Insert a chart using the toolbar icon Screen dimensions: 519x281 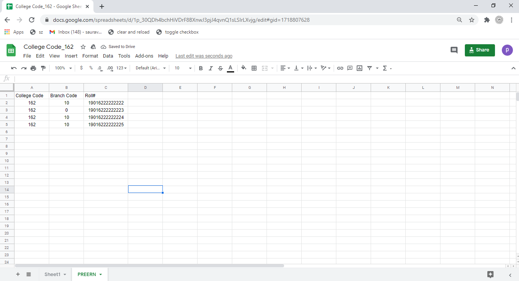tap(359, 68)
